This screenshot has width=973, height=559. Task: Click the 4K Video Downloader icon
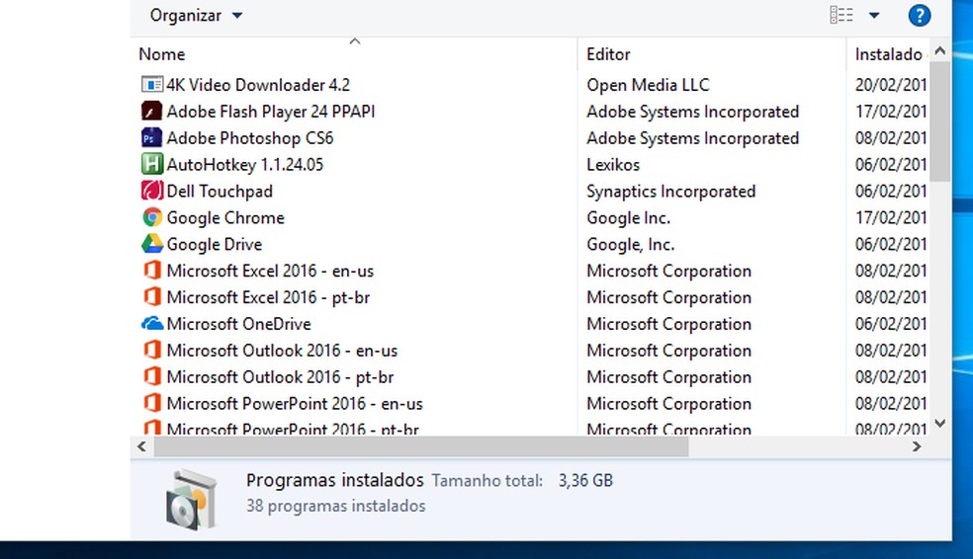tap(151, 85)
